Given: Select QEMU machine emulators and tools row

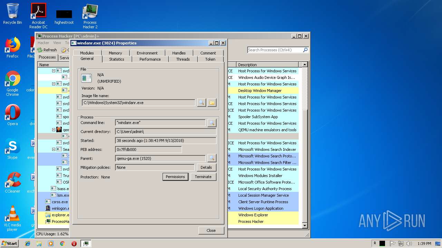Looking at the screenshot, I should point(267,130).
